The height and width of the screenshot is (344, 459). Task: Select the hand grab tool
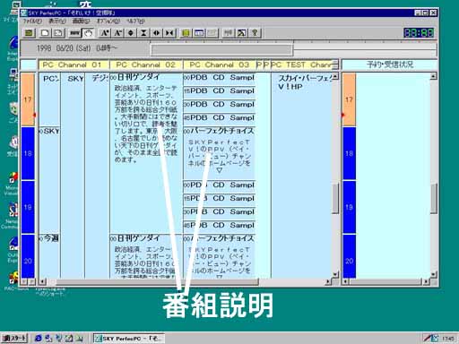[x=88, y=33]
